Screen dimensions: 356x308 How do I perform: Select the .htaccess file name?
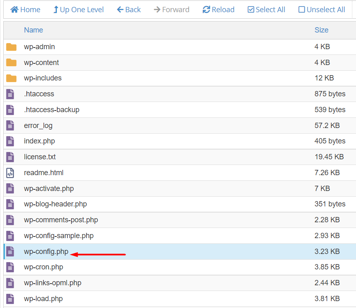pos(39,94)
